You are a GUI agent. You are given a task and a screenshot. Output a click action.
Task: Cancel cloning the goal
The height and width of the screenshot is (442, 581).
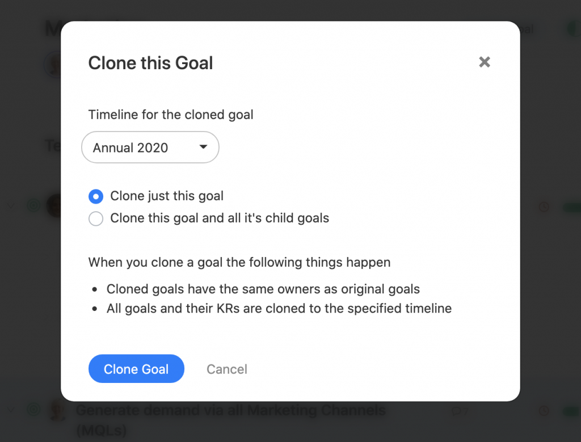227,369
